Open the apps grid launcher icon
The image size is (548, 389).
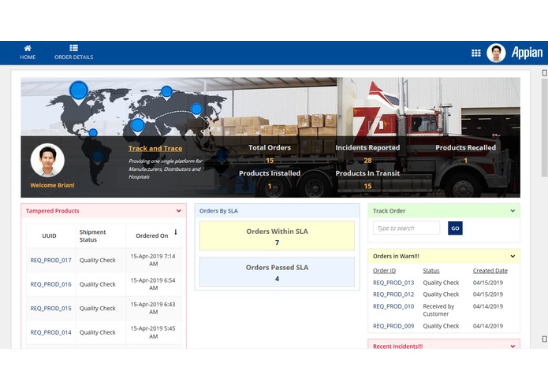[x=476, y=53]
